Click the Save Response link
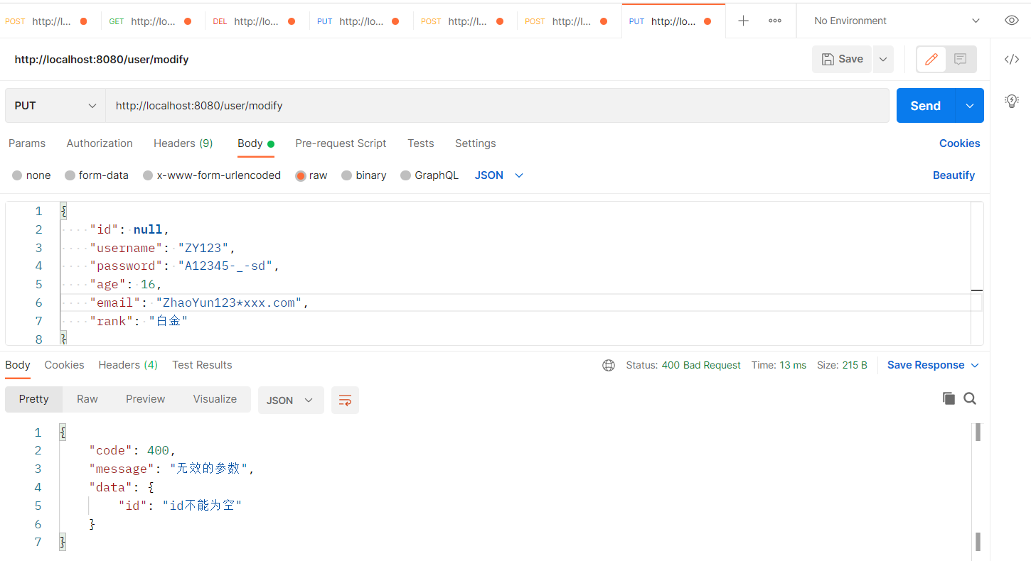This screenshot has height=561, width=1031. (x=926, y=365)
